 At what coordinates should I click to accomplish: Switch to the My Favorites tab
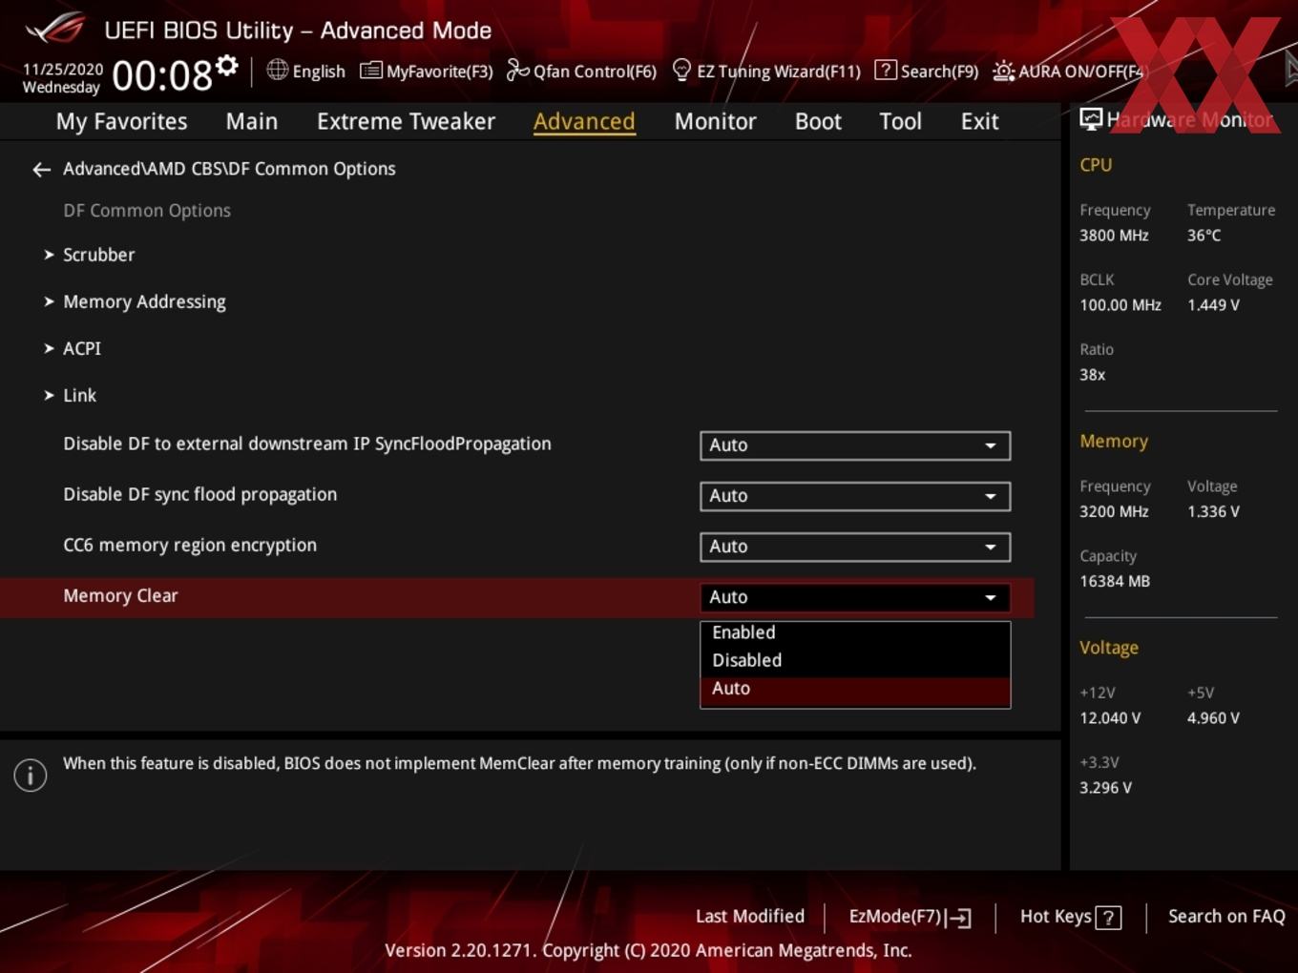121,121
